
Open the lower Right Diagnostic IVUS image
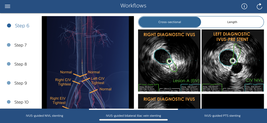(x=169, y=101)
